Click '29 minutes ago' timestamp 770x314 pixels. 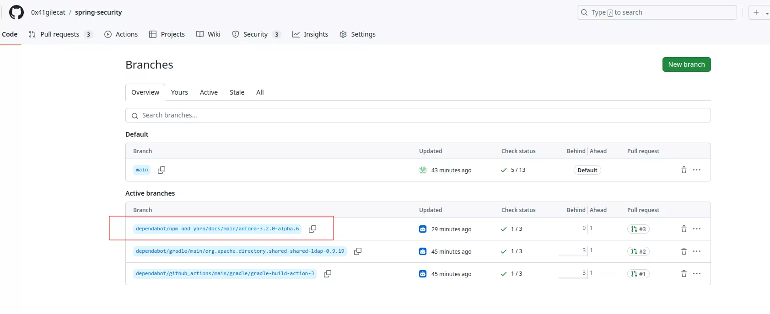pos(451,229)
